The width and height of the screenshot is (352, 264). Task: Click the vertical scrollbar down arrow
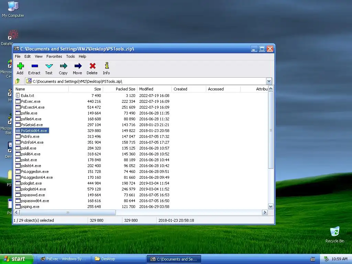[271, 207]
